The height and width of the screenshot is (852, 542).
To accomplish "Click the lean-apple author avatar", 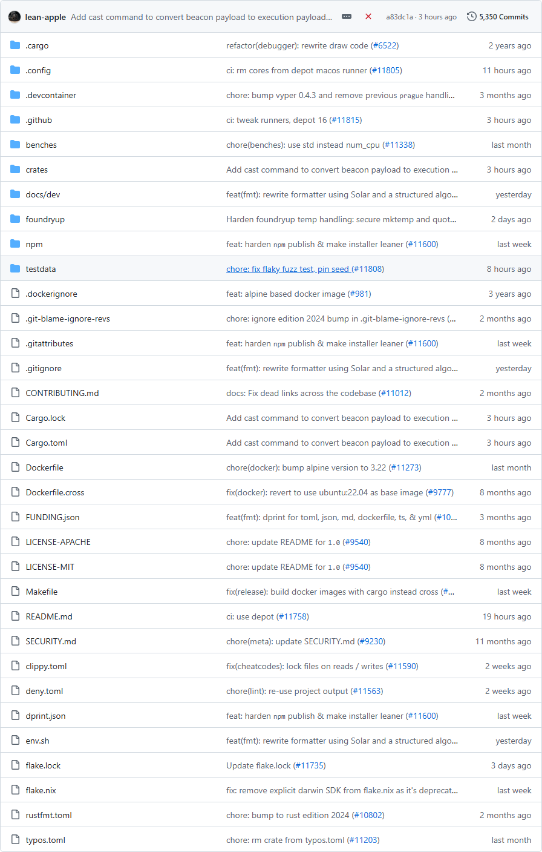I will [15, 17].
